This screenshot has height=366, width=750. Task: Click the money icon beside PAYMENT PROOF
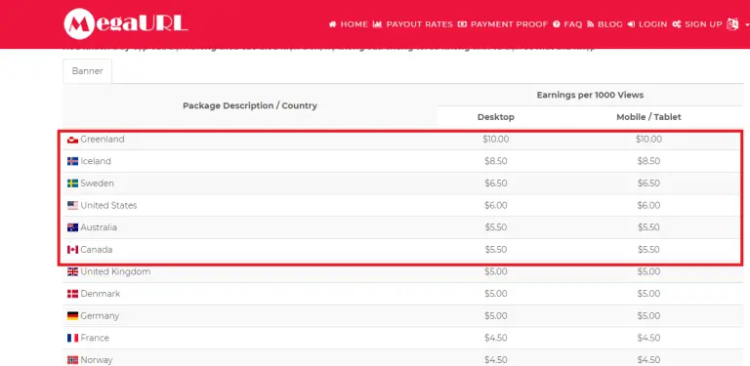point(462,24)
